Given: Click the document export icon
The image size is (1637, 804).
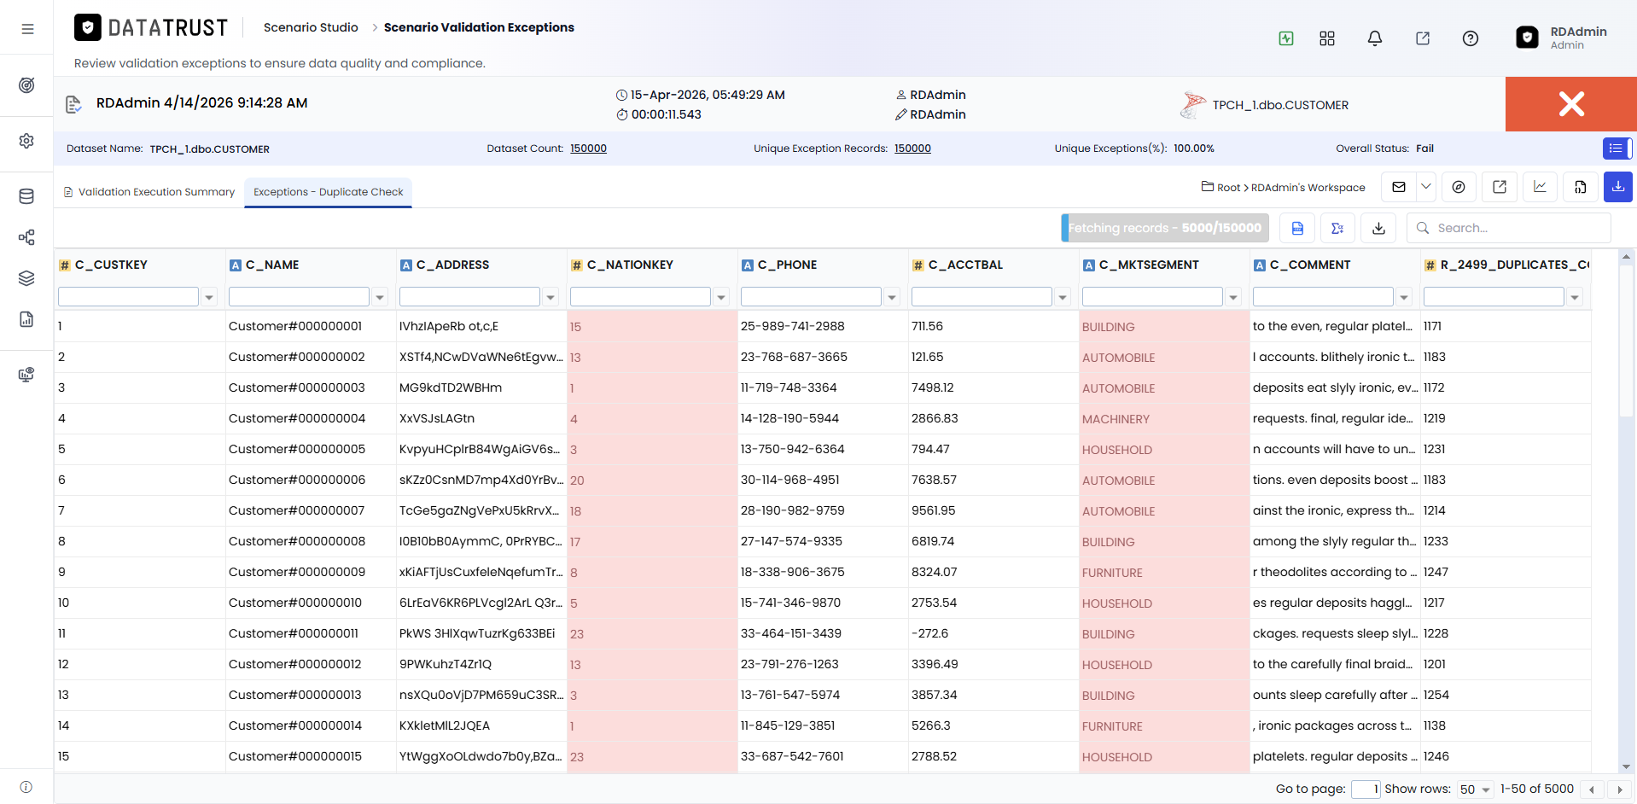Looking at the screenshot, I should (1581, 187).
